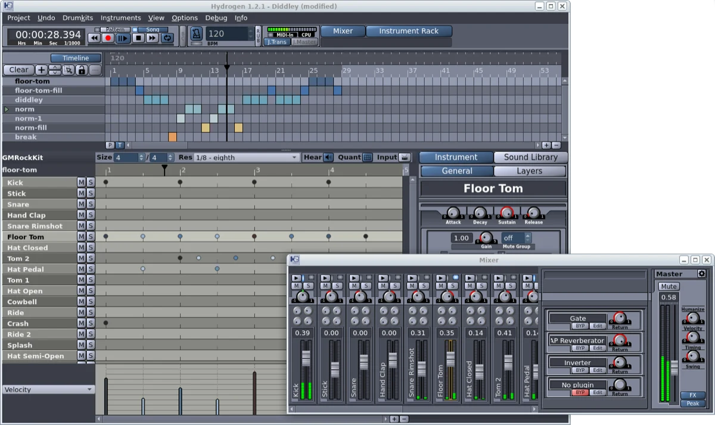
Task: Mute the Floor Tom instrument row
Action: tap(82, 237)
